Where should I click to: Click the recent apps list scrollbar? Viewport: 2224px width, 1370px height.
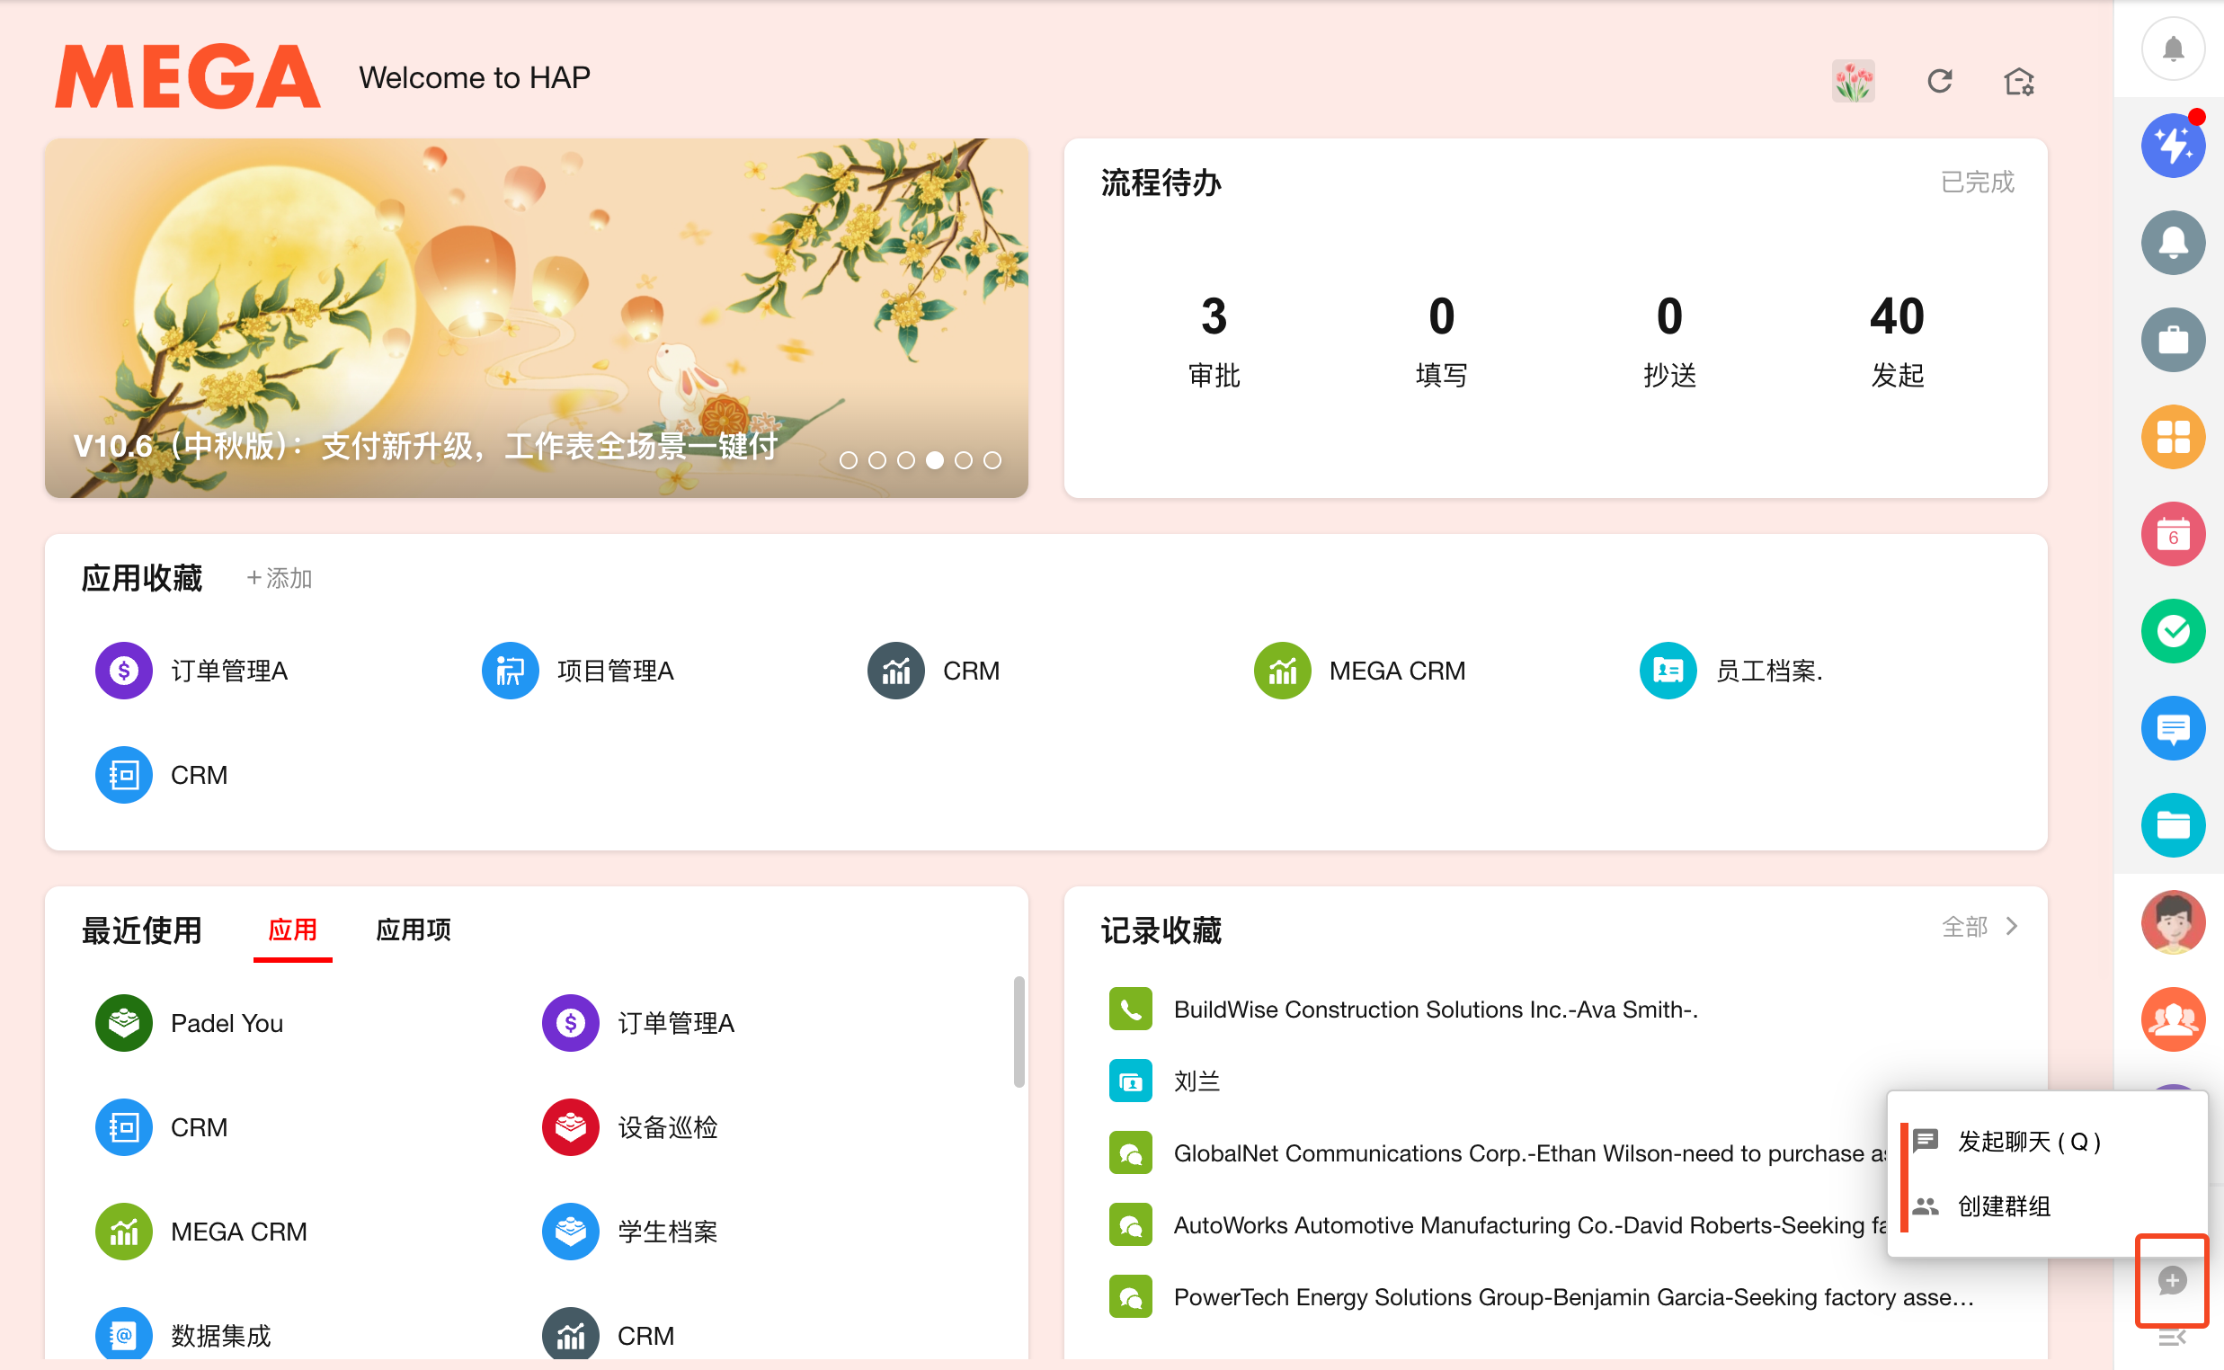[1019, 1031]
